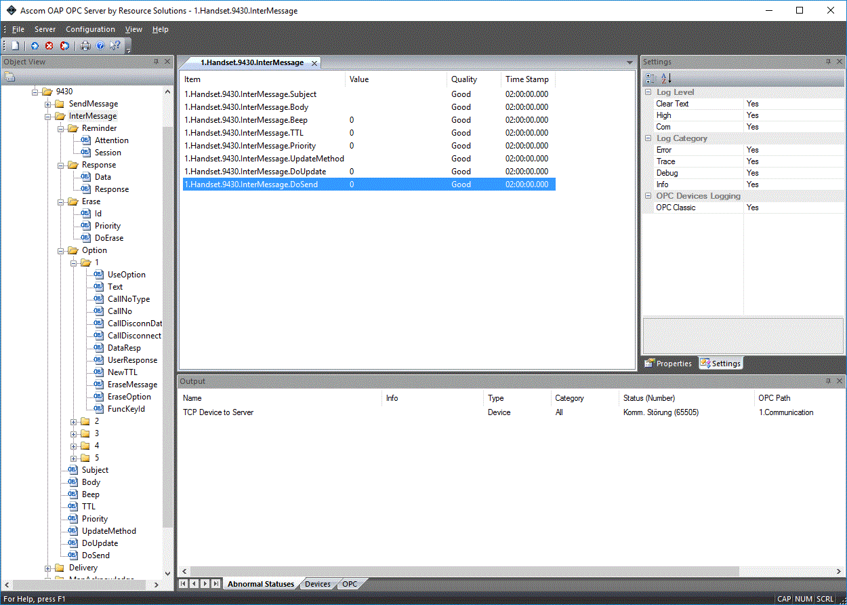This screenshot has width=847, height=605.
Task: Click the Print toolbar icon
Action: pyautogui.click(x=85, y=46)
